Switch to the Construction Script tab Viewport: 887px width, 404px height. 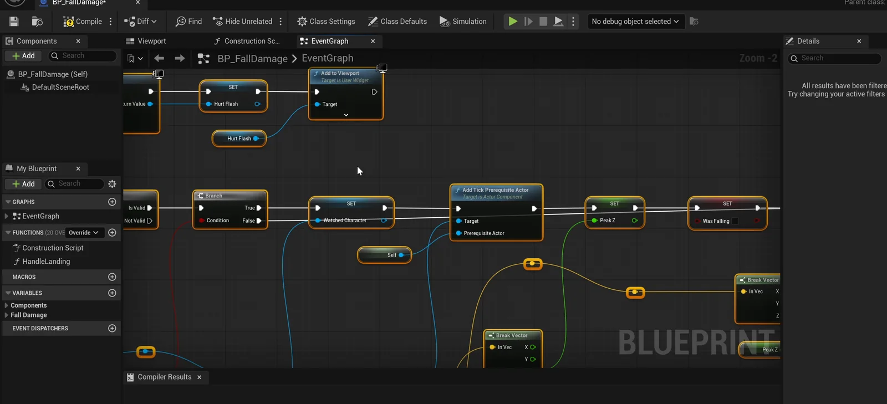pyautogui.click(x=247, y=41)
